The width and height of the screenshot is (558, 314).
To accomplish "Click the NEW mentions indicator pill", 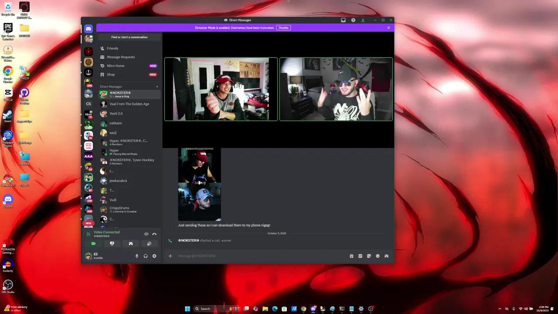I will click(88, 223).
